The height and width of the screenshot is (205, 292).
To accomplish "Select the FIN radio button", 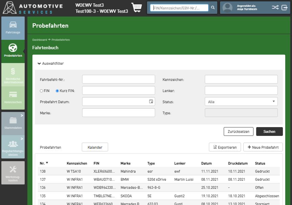I will coord(42,91).
